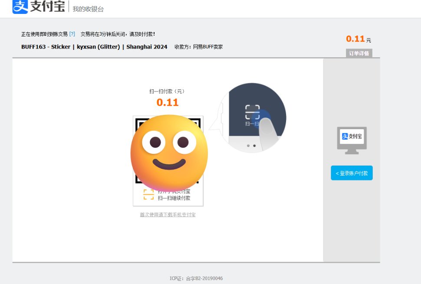
Task: Click the orange scan frame icon below the QR code
Action: click(x=148, y=195)
